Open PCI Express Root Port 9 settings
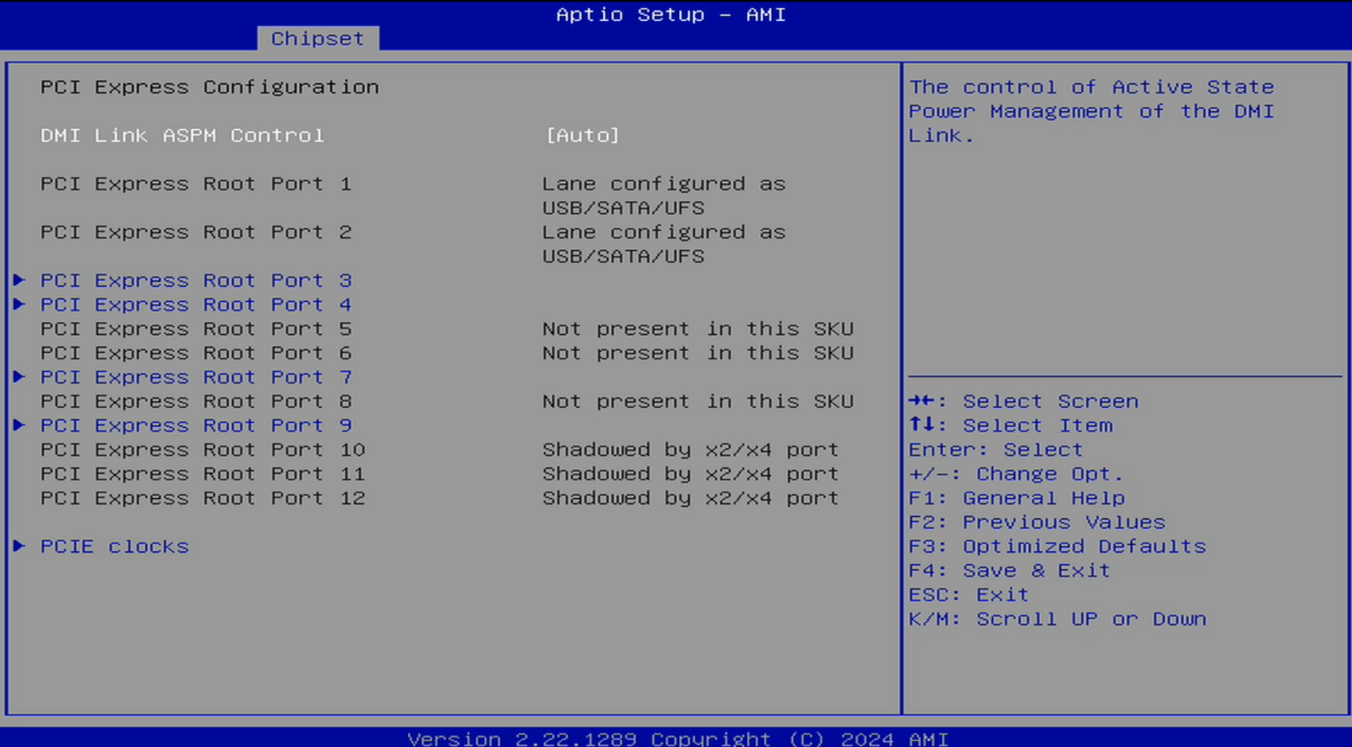This screenshot has height=747, width=1352. [x=196, y=425]
